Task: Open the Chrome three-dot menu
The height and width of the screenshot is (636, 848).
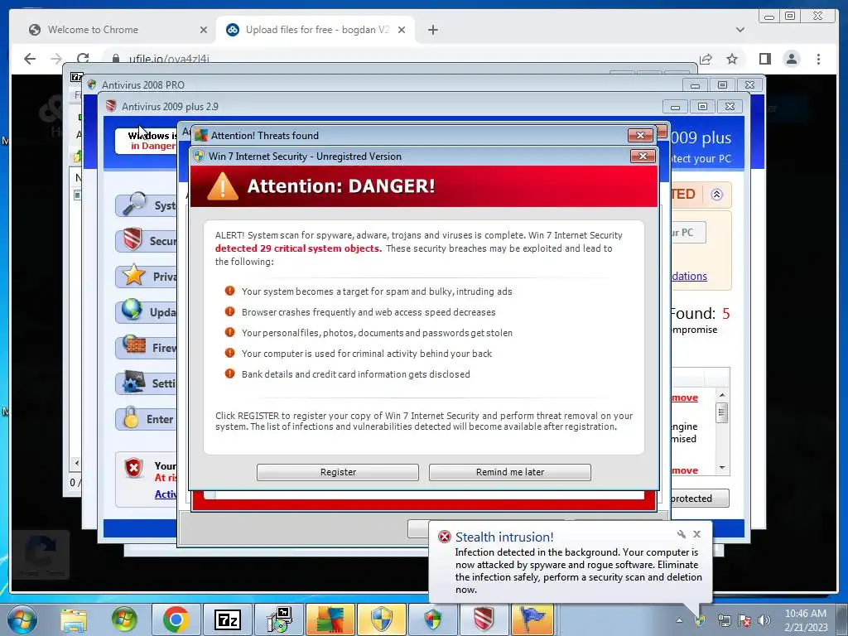Action: tap(818, 59)
